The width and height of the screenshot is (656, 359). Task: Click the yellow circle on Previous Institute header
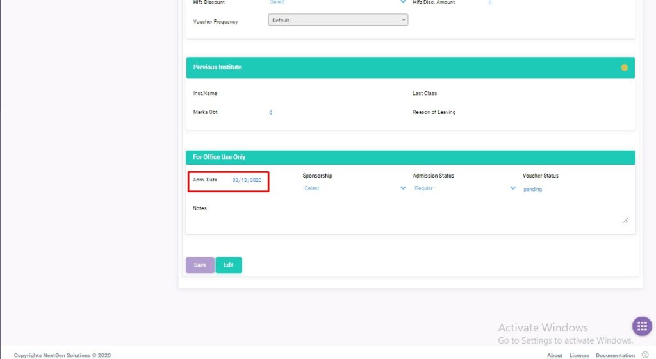point(624,67)
